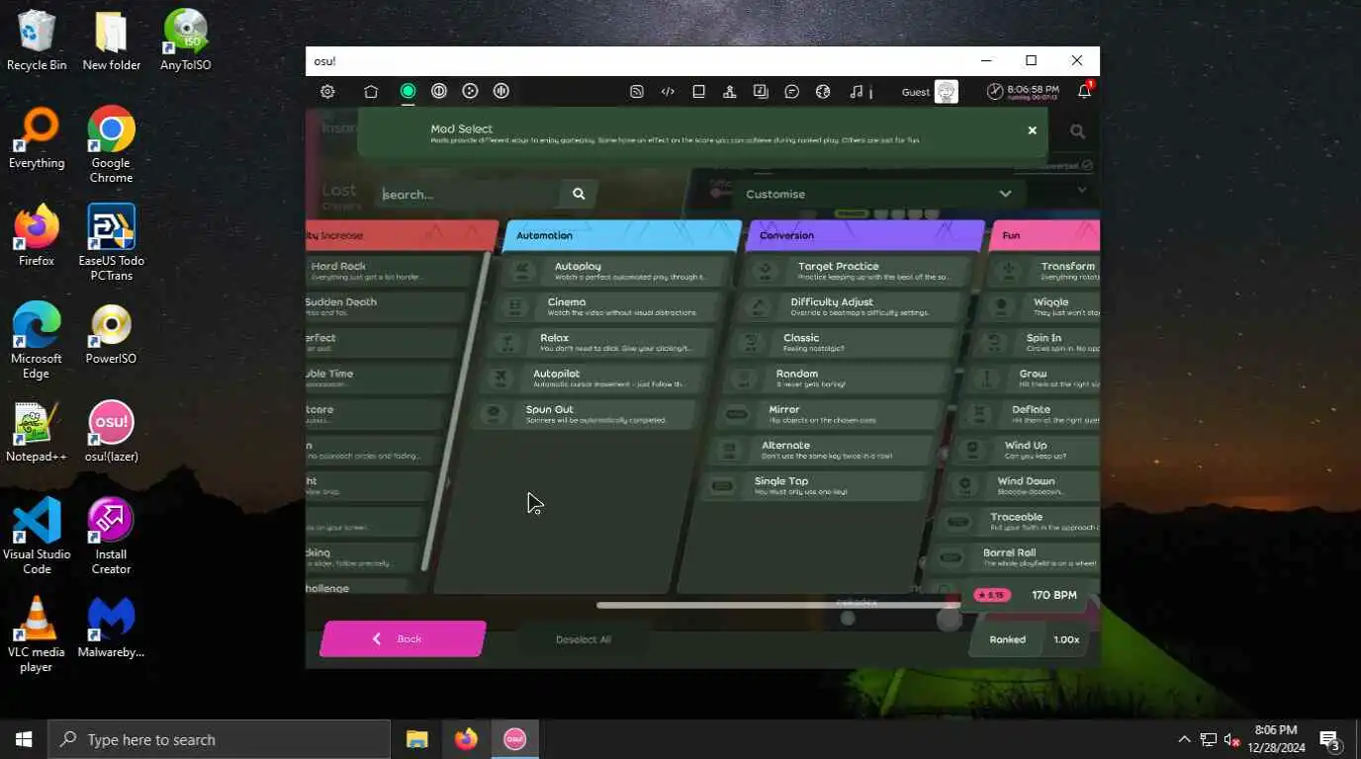Toggle the Single Tap mod
The width and height of the screenshot is (1361, 759).
(815, 486)
